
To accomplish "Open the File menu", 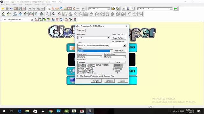I will [x=3, y=4].
